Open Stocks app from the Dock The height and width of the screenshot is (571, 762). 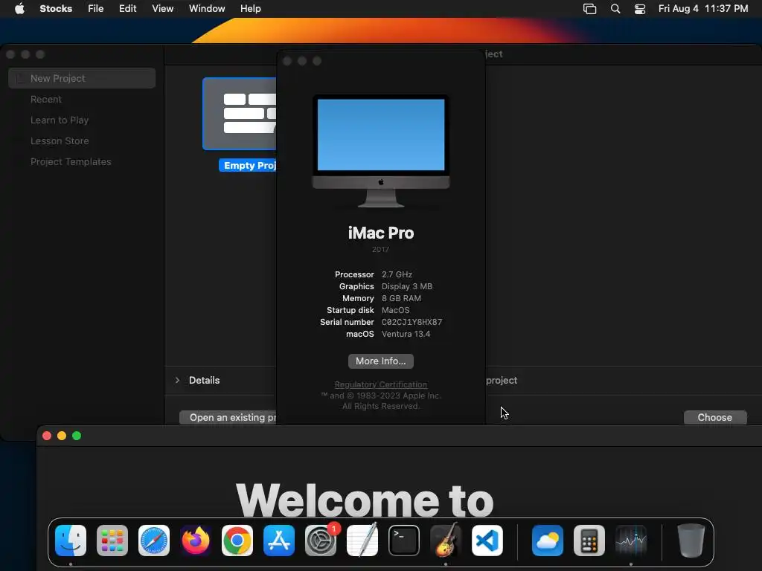point(631,541)
